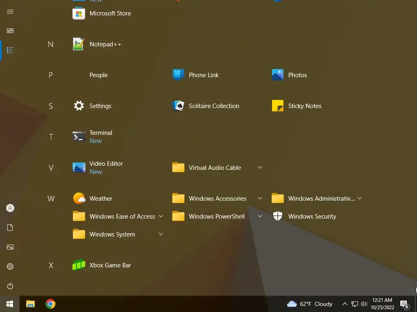Switch to pinned tiles view
This screenshot has width=417, height=312.
tap(10, 31)
